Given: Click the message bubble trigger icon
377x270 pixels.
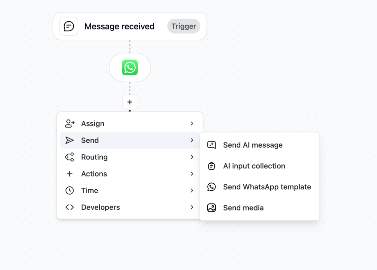Looking at the screenshot, I should [x=69, y=26].
